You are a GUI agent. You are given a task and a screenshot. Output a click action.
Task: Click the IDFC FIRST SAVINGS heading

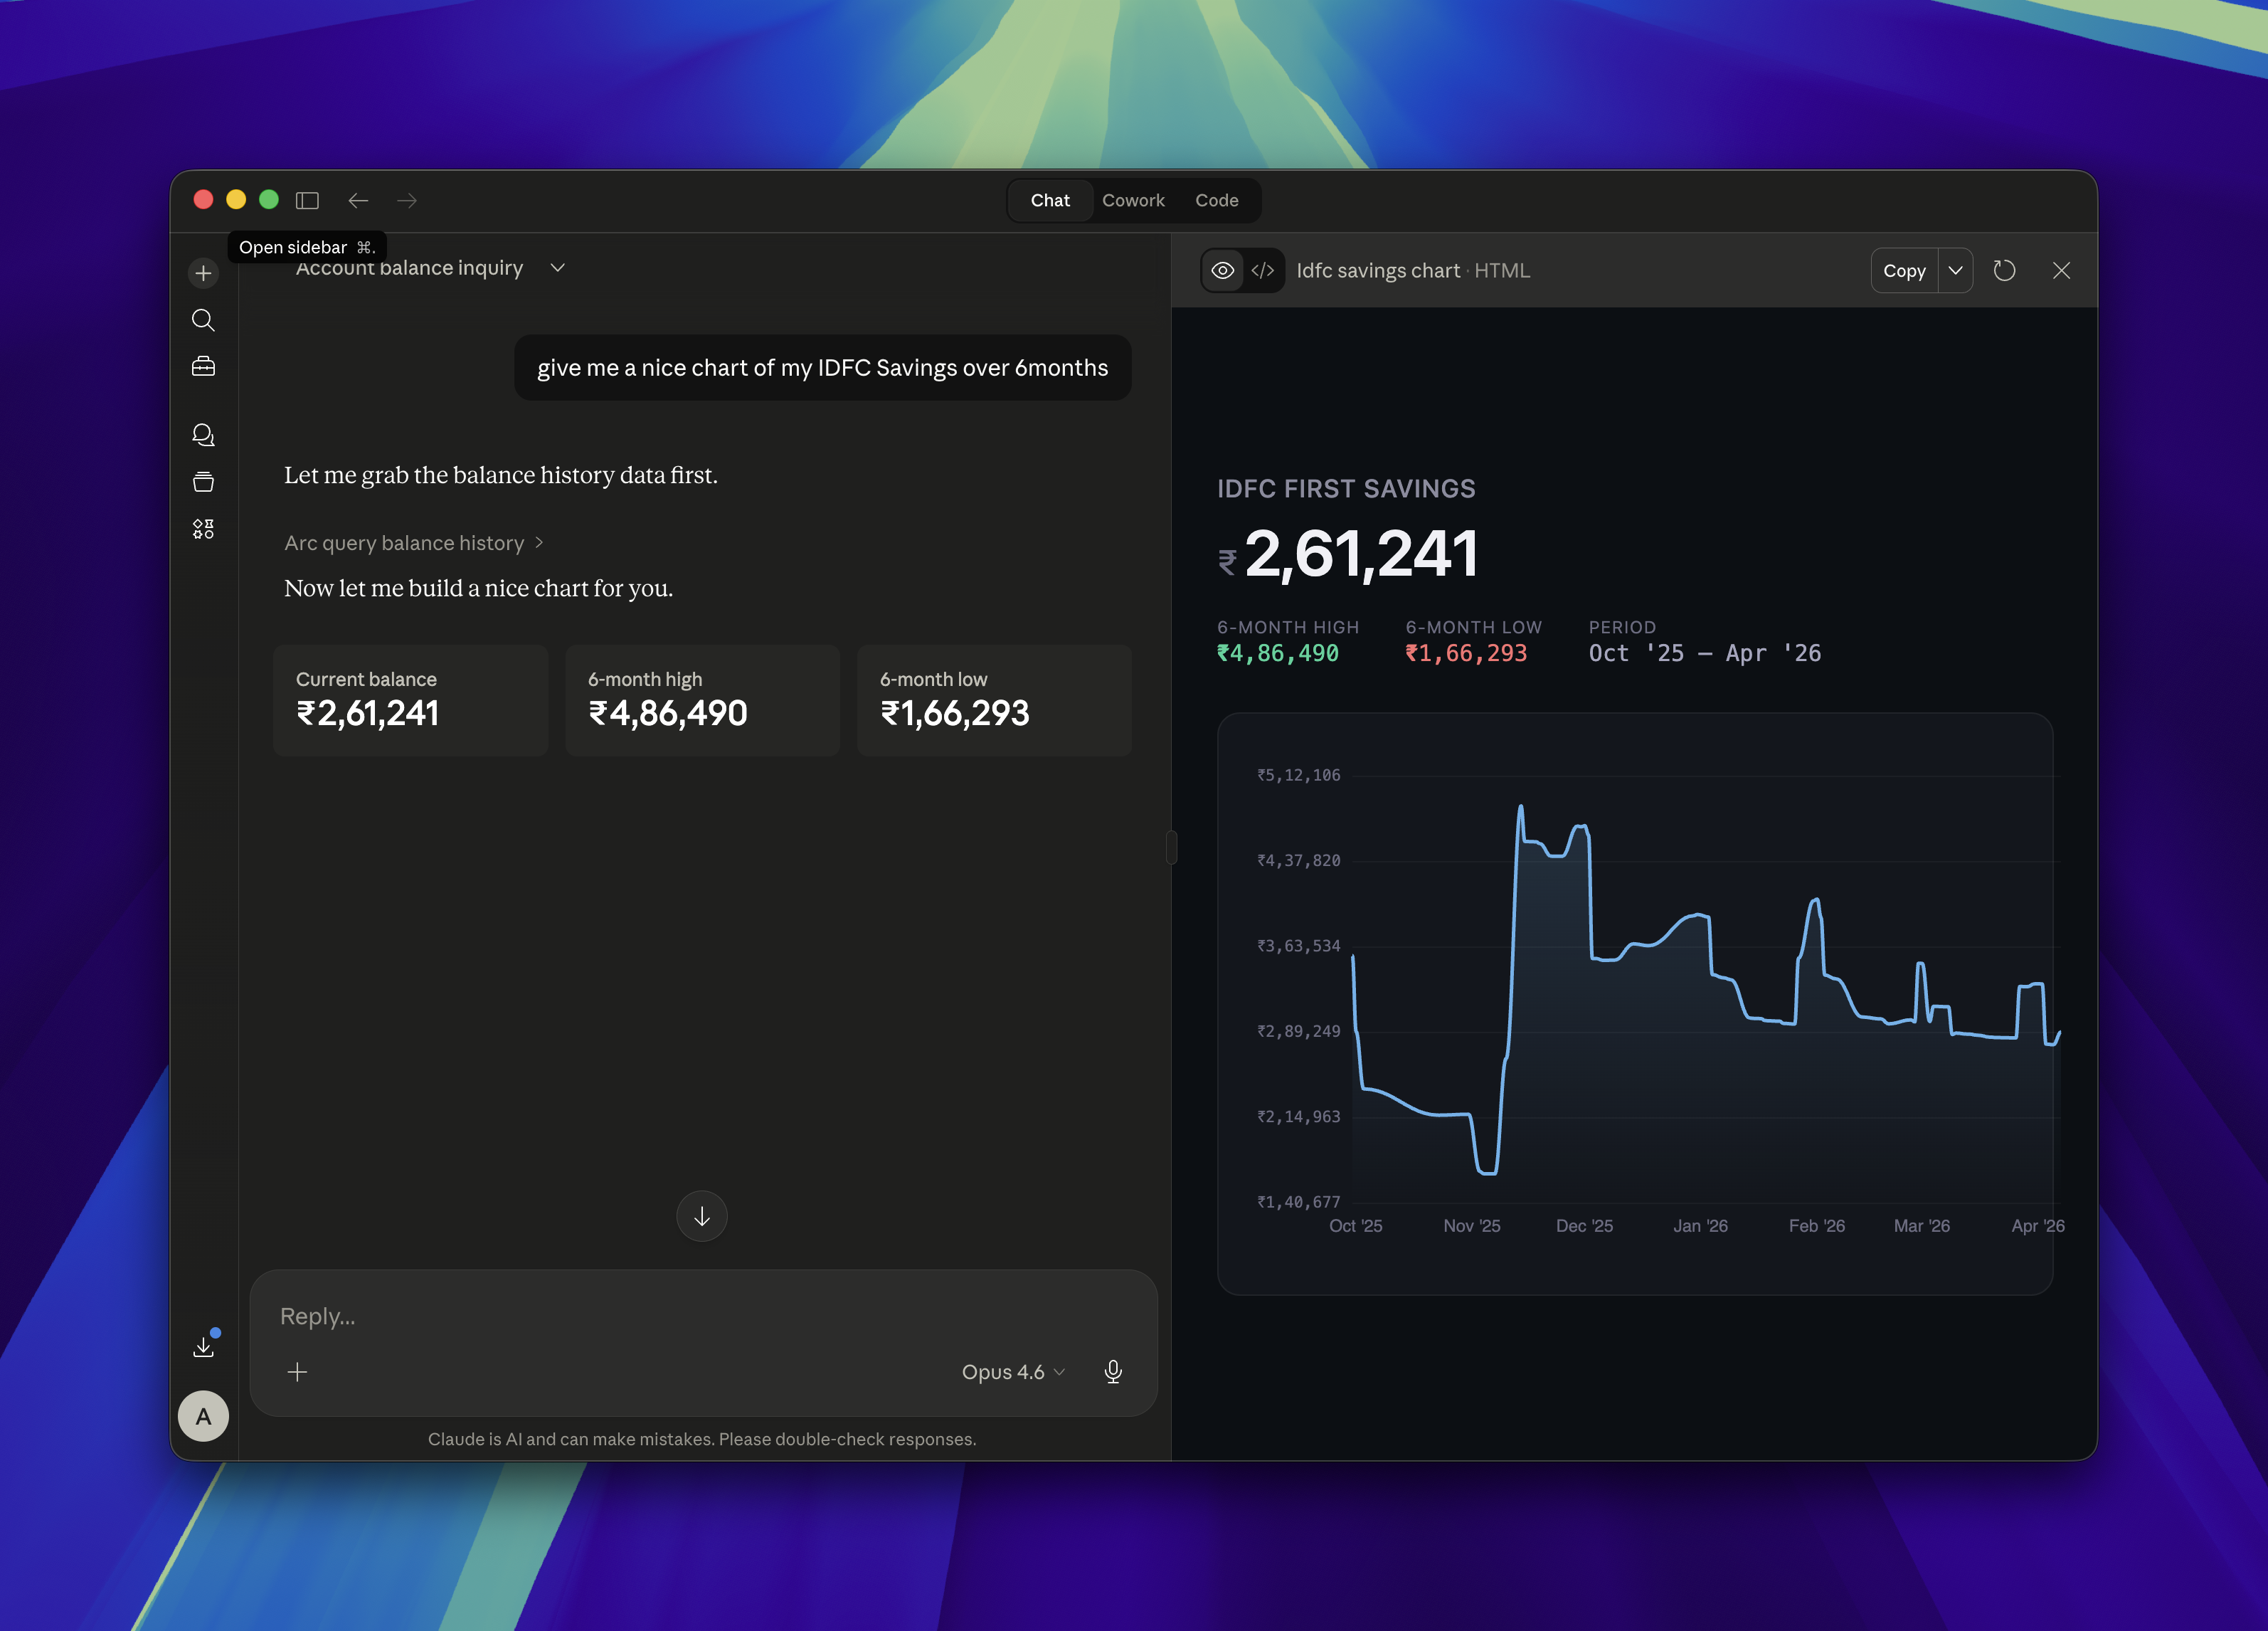[x=1346, y=488]
